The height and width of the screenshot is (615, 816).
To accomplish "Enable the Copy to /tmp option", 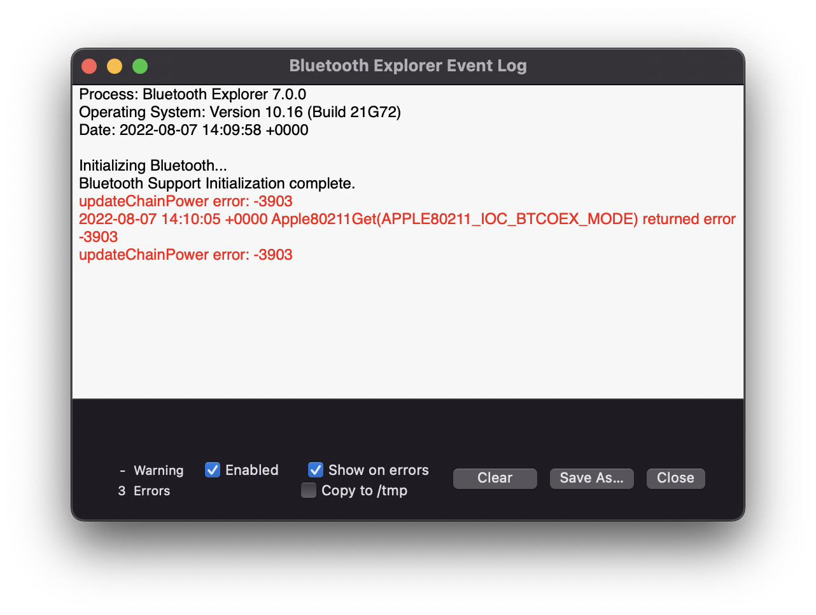I will pos(309,490).
